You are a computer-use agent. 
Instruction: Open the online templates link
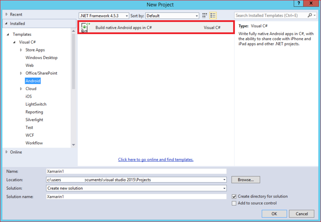[156, 159]
